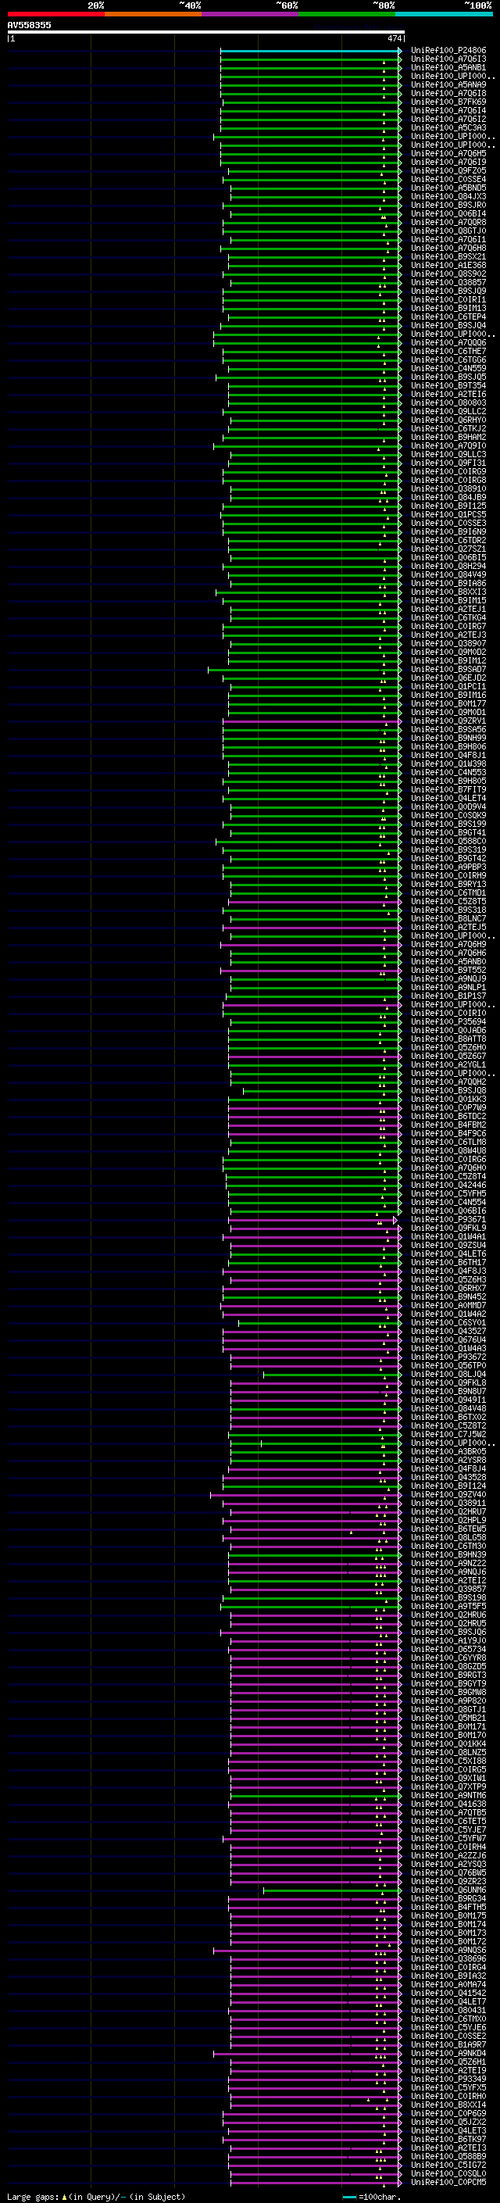The height and width of the screenshot is (2203, 500).
Task: Click the UniRef100_C6THE7 label
Action: (448, 351)
